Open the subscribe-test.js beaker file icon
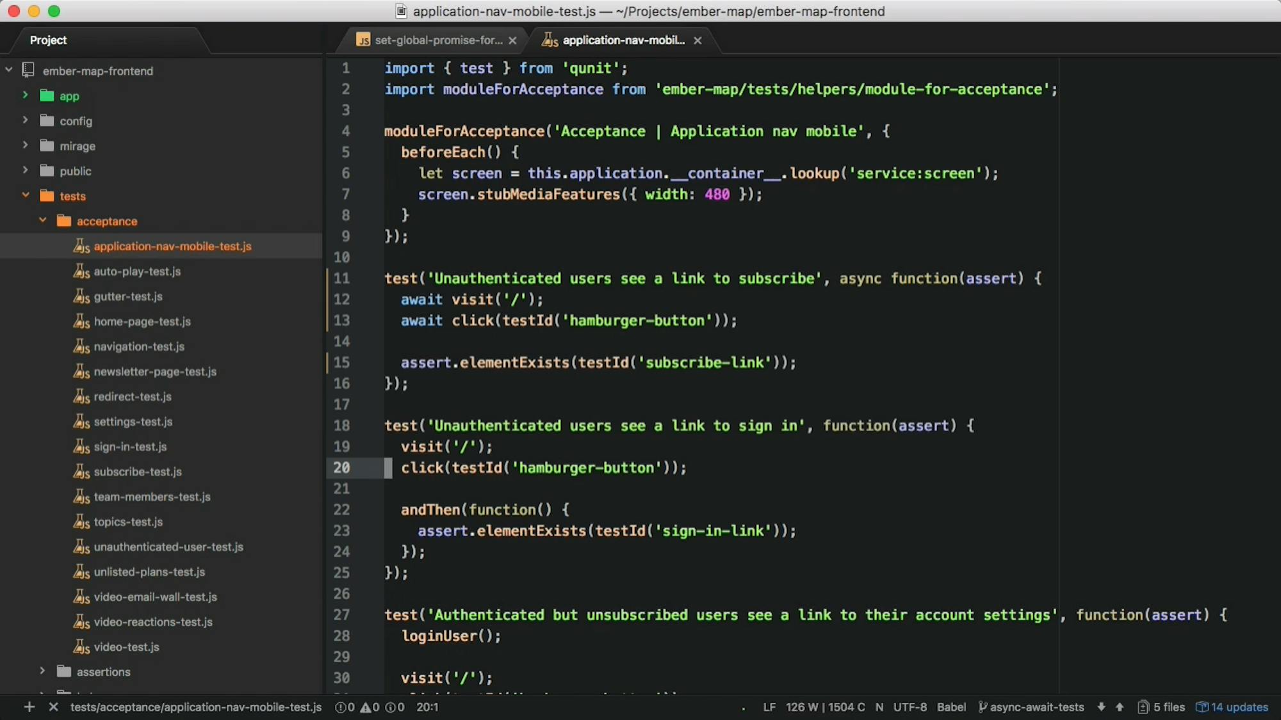Image resolution: width=1281 pixels, height=720 pixels. pos(81,472)
